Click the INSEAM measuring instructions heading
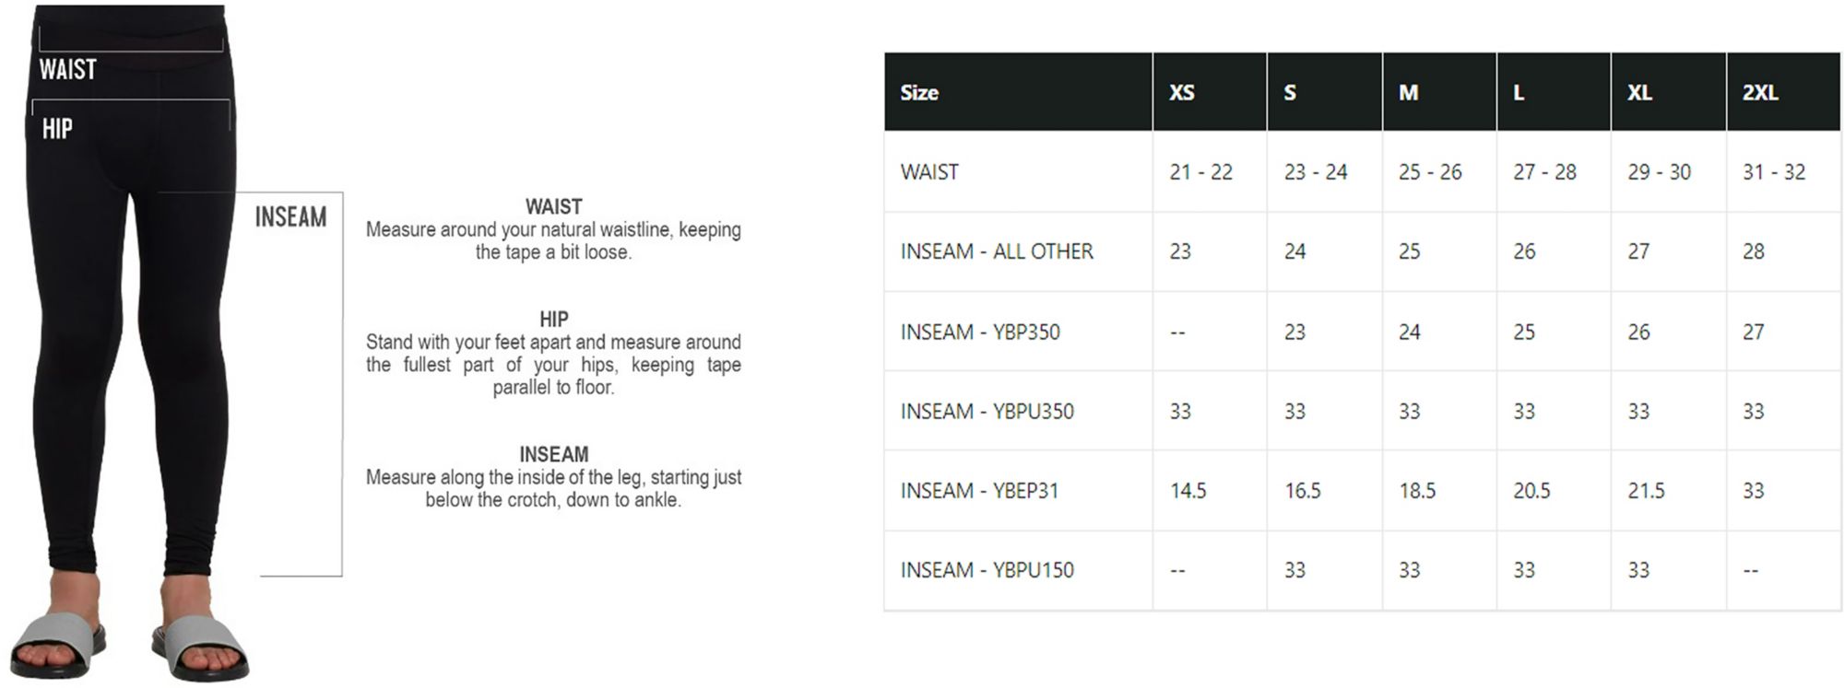Viewport: 1844px width, 688px height. pos(553,455)
